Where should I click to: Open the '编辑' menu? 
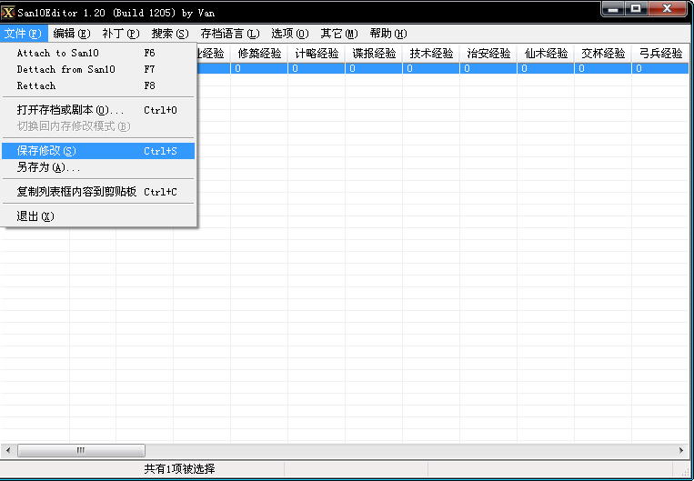coord(72,34)
